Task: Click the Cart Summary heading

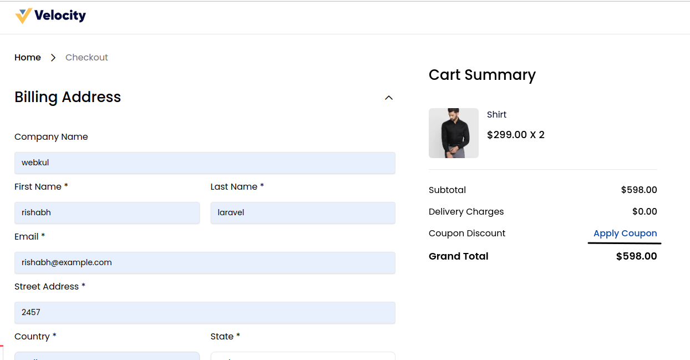Action: [482, 75]
